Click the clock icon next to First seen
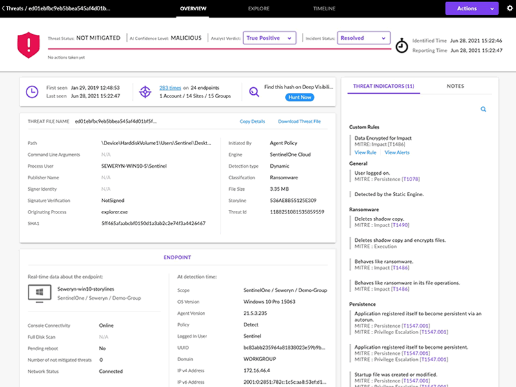516x387 pixels. [x=32, y=92]
